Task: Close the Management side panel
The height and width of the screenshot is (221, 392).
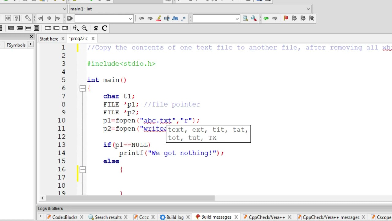Action: pyautogui.click(x=31, y=37)
